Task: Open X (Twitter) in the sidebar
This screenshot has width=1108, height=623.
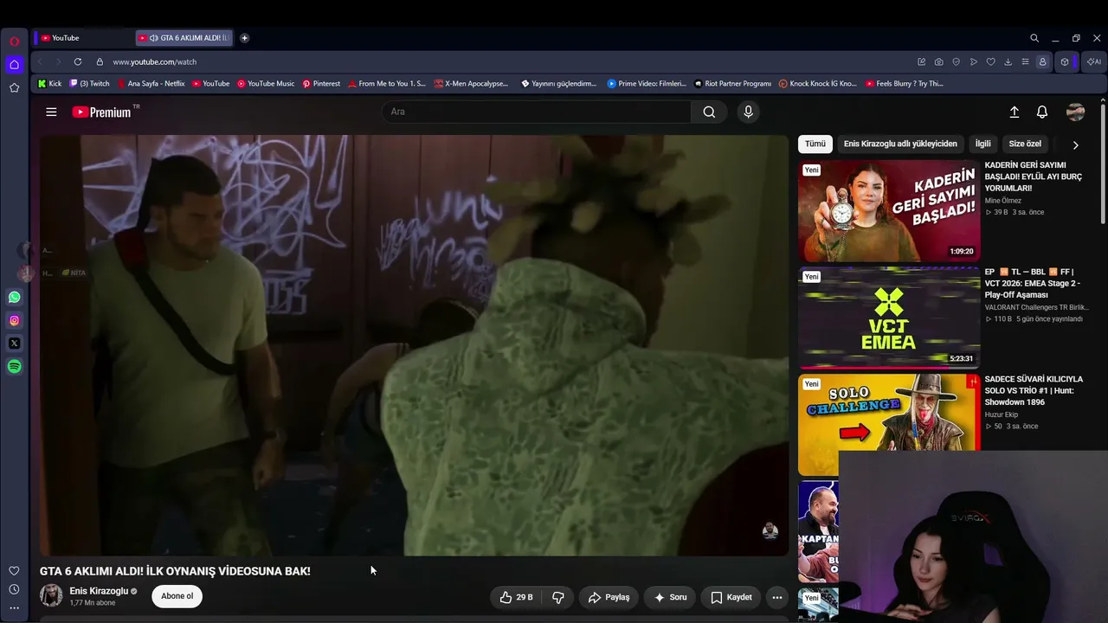Action: pos(14,344)
